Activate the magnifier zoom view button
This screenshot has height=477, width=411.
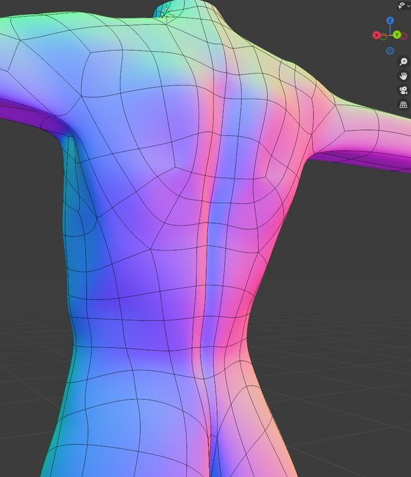(x=403, y=62)
